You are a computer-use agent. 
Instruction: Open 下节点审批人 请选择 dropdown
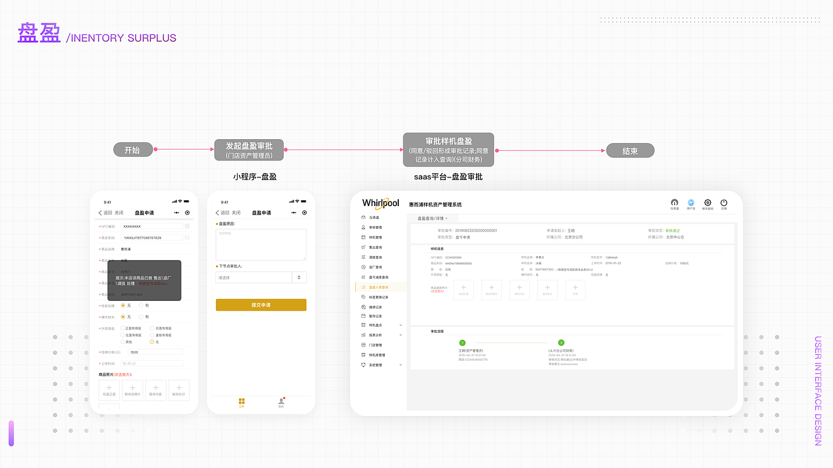[261, 278]
